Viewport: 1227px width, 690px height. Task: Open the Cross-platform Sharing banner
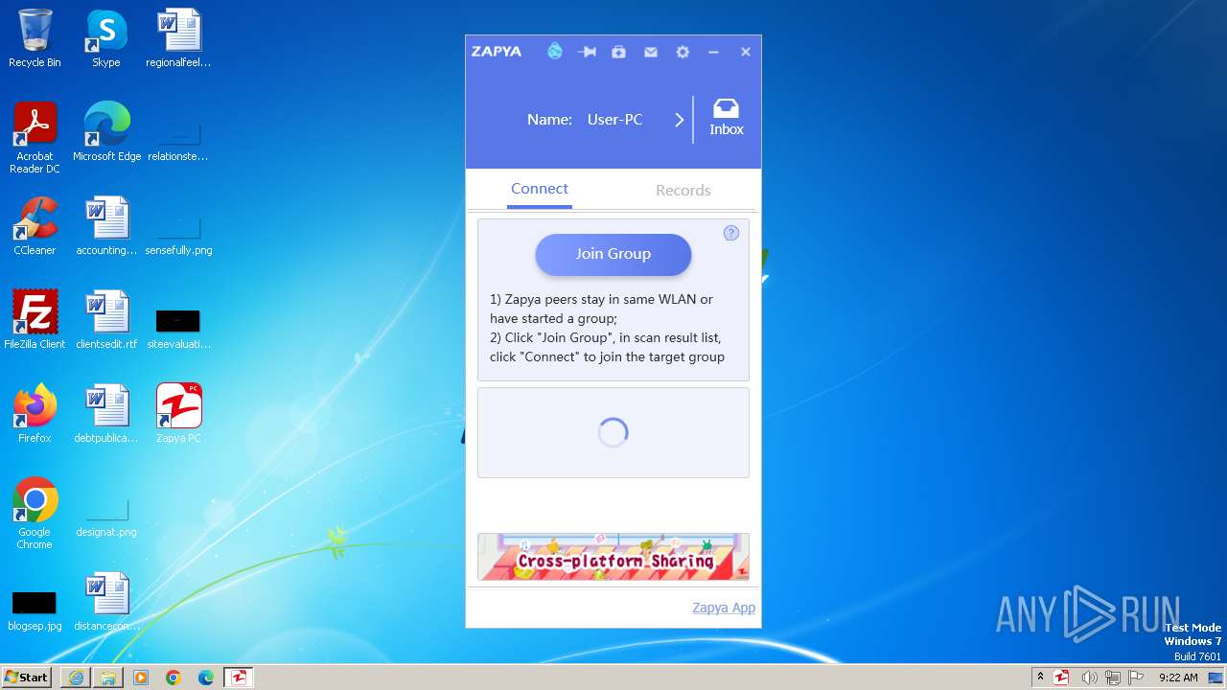click(x=613, y=557)
